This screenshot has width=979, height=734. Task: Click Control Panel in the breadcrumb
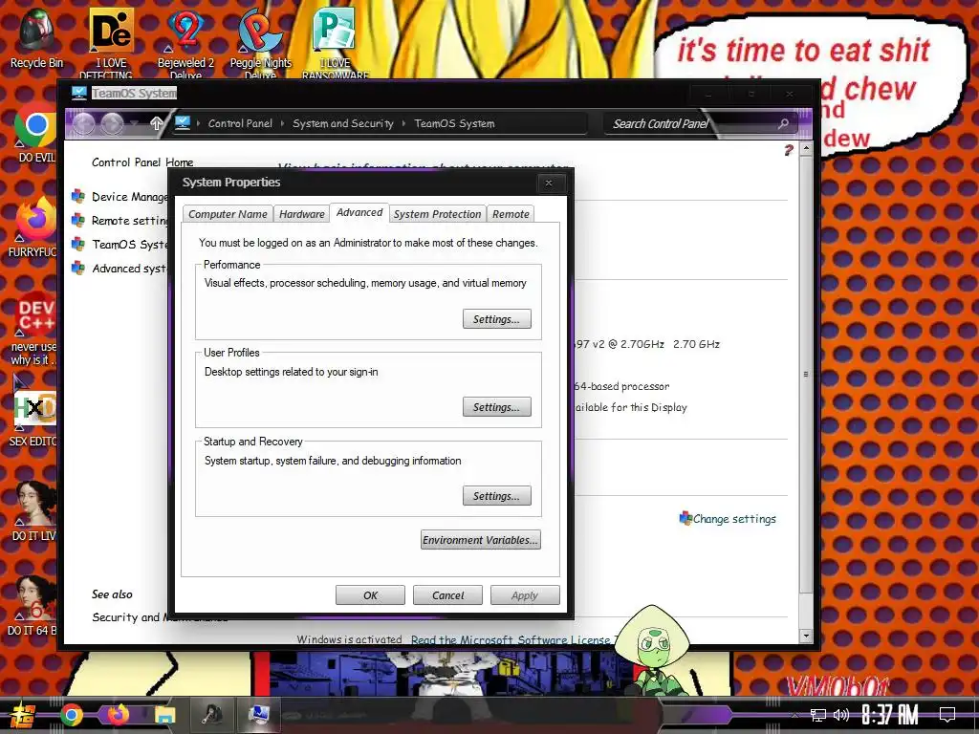[240, 123]
